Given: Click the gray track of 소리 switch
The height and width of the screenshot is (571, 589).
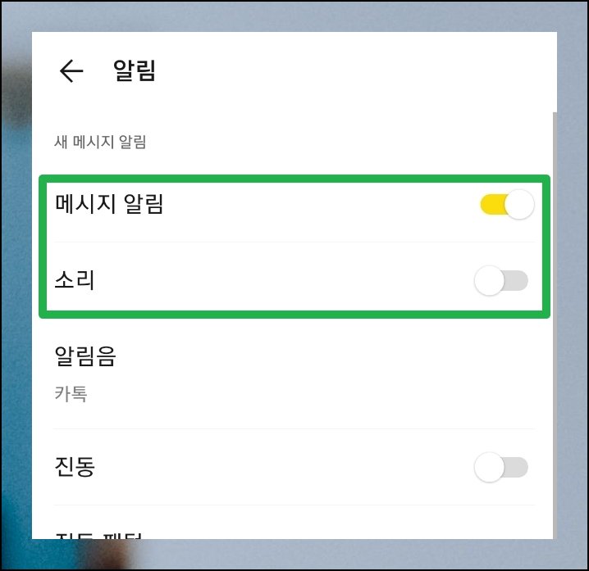Looking at the screenshot, I should [516, 280].
